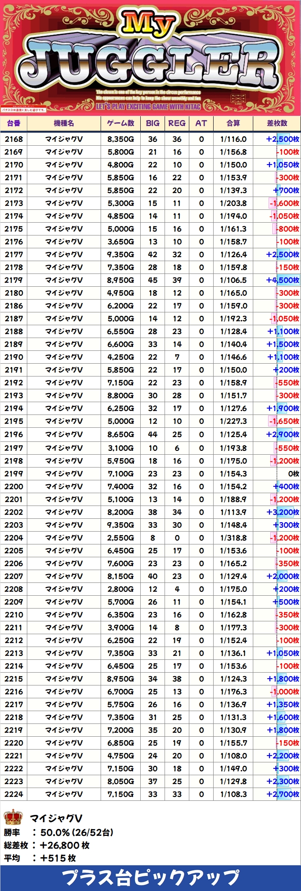Image resolution: width=301 pixels, height=891 pixels.
Task: Click the 0枚 value in row 2199
Action: pyautogui.click(x=293, y=473)
